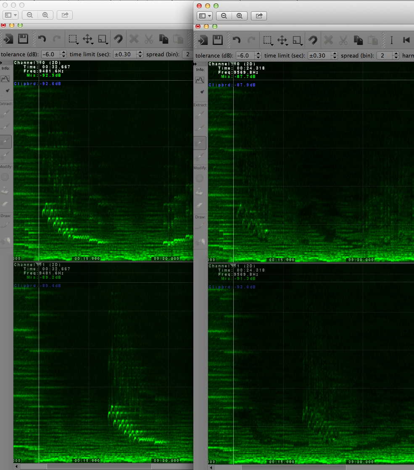Screen dimensions: 414x470
Task: Click the Save floppy icon in right window
Action: (x=218, y=40)
